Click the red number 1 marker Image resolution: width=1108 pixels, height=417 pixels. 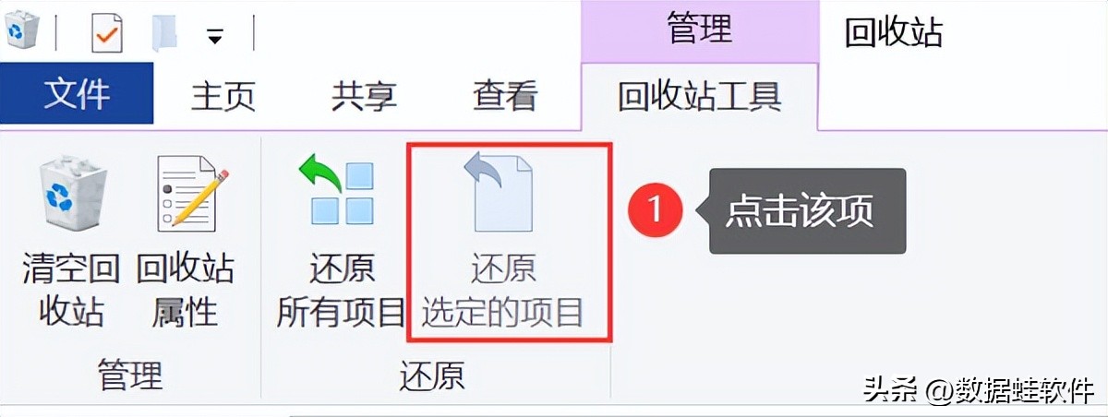pyautogui.click(x=655, y=210)
